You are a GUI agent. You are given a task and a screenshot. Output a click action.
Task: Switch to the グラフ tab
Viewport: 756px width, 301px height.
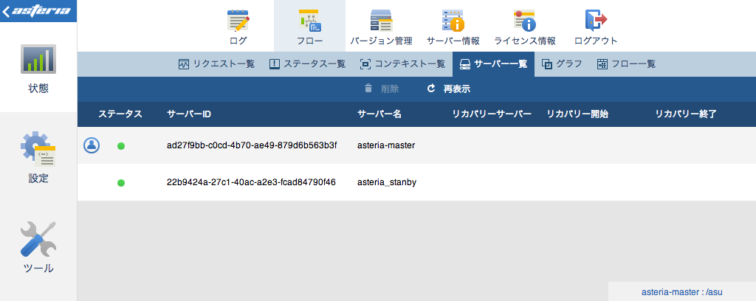pyautogui.click(x=562, y=64)
